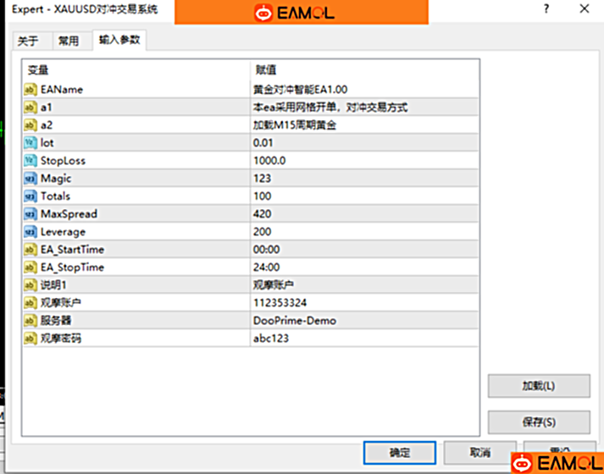Select the 输入参数 tab
The image size is (604, 474).
tap(119, 40)
